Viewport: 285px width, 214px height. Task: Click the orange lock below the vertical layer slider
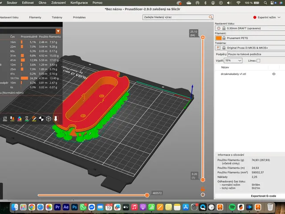tap(203, 189)
